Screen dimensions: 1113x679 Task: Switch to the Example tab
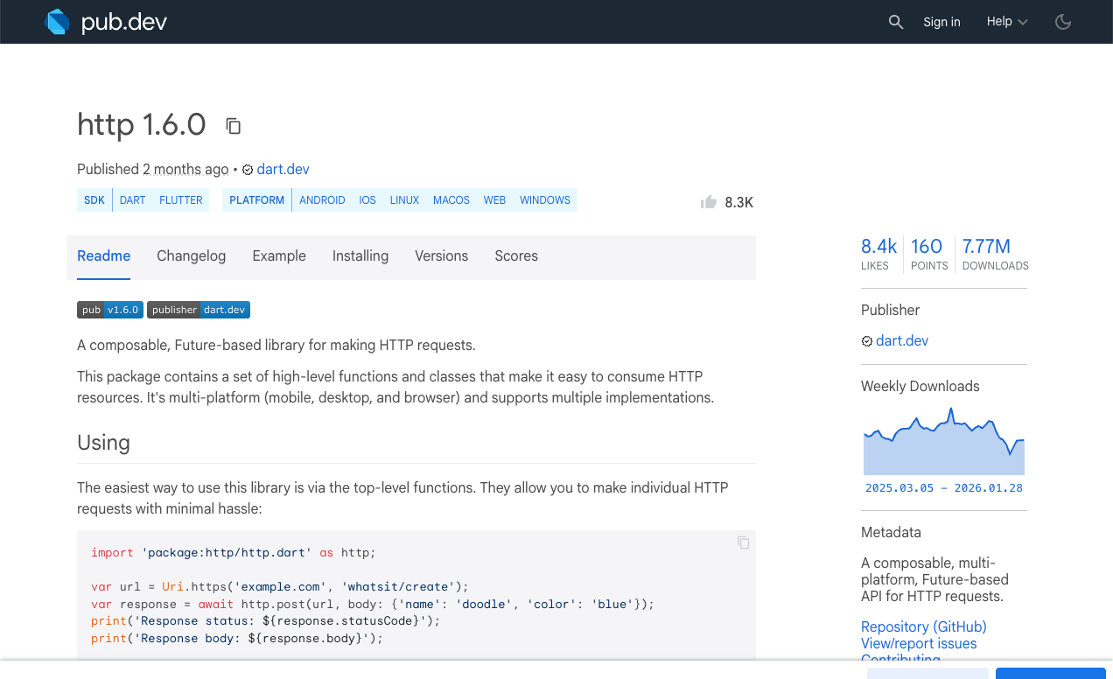[x=279, y=256]
